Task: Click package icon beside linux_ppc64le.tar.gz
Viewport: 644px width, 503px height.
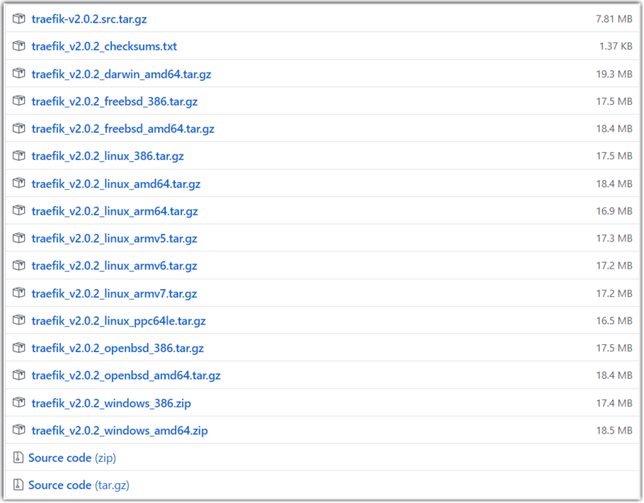Action: click(x=18, y=320)
